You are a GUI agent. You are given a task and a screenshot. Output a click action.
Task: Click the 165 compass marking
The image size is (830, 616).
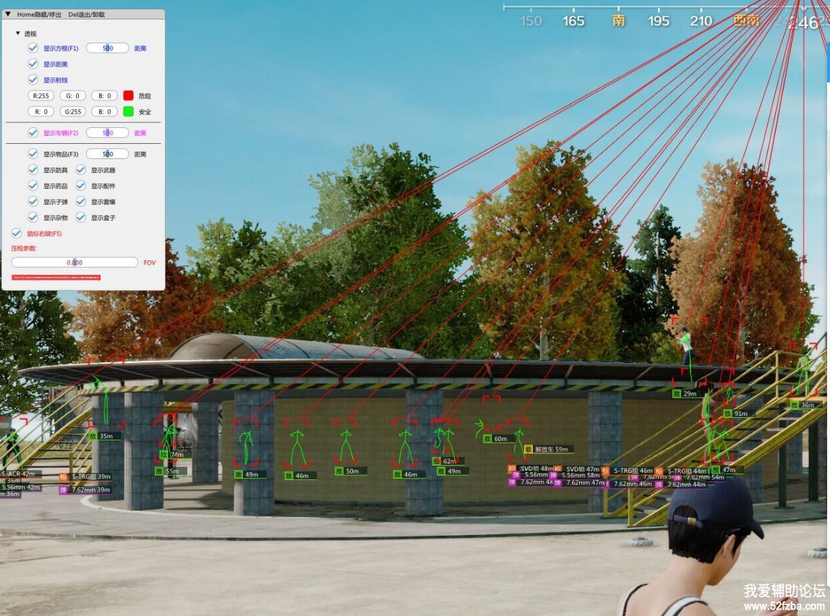573,21
